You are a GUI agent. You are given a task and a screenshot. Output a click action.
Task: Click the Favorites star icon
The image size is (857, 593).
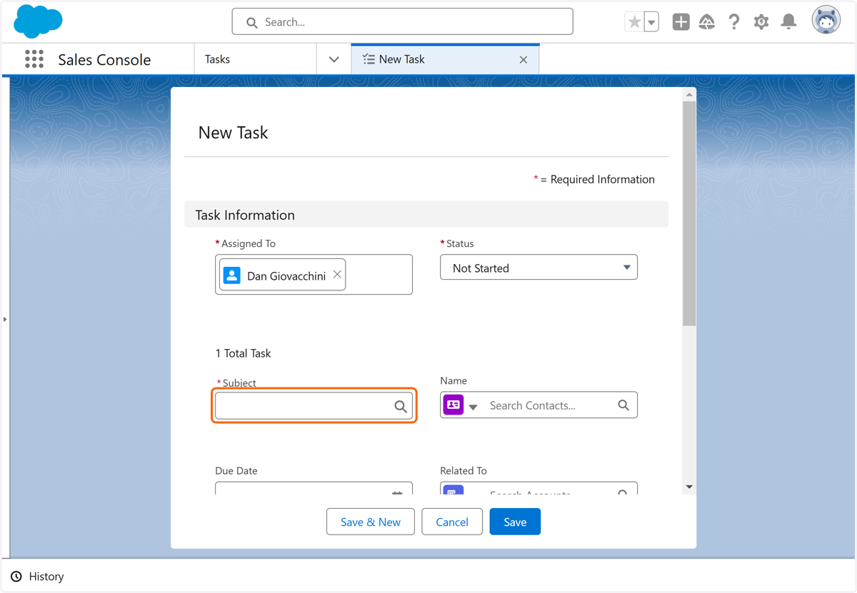click(x=634, y=22)
